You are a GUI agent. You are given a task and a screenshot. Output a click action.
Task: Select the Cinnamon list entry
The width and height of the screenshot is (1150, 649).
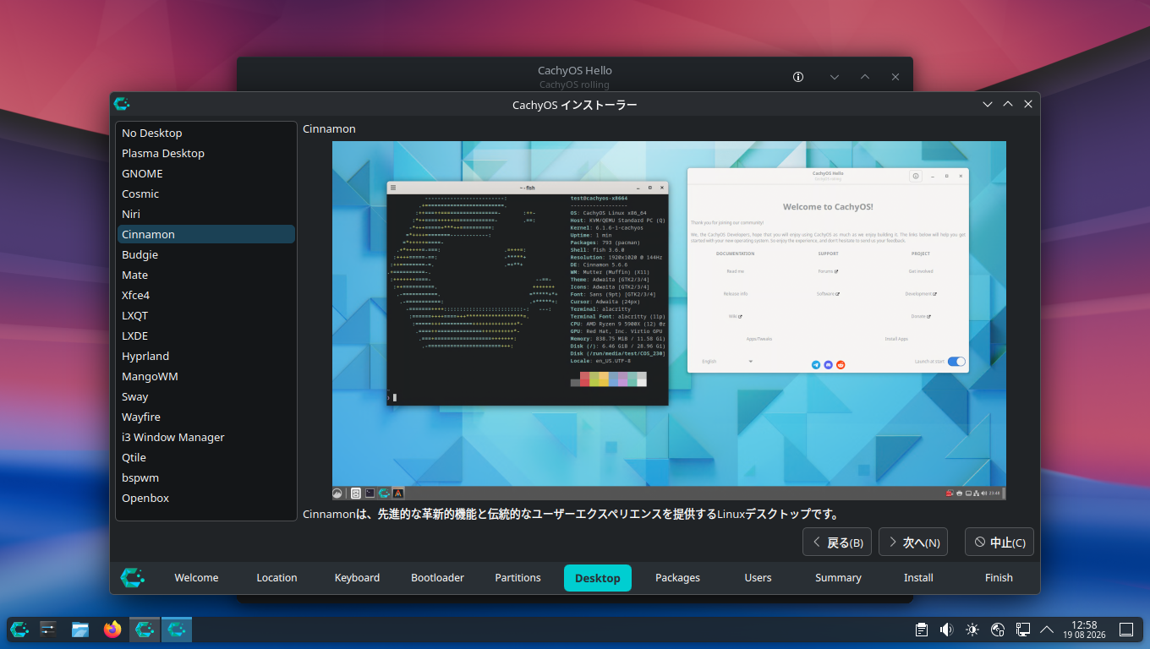click(206, 234)
